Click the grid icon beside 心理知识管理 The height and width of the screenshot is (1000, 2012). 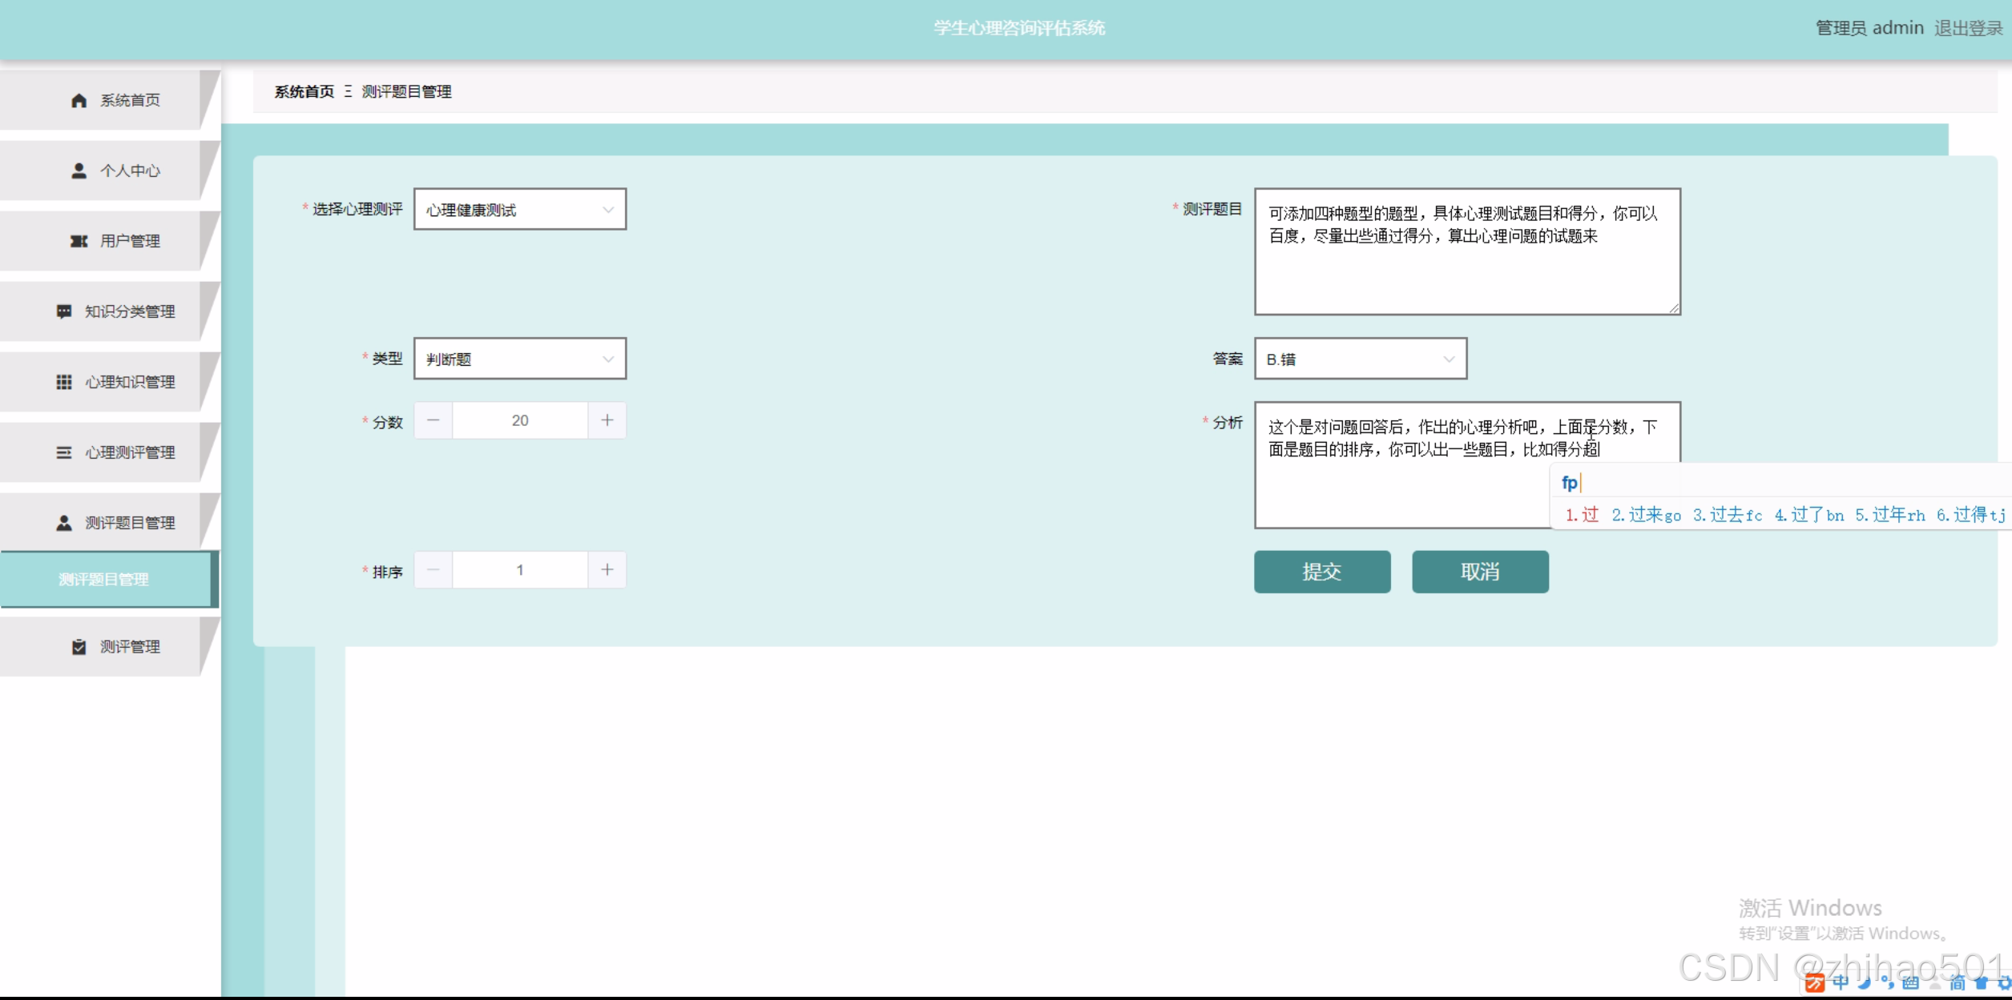64,382
